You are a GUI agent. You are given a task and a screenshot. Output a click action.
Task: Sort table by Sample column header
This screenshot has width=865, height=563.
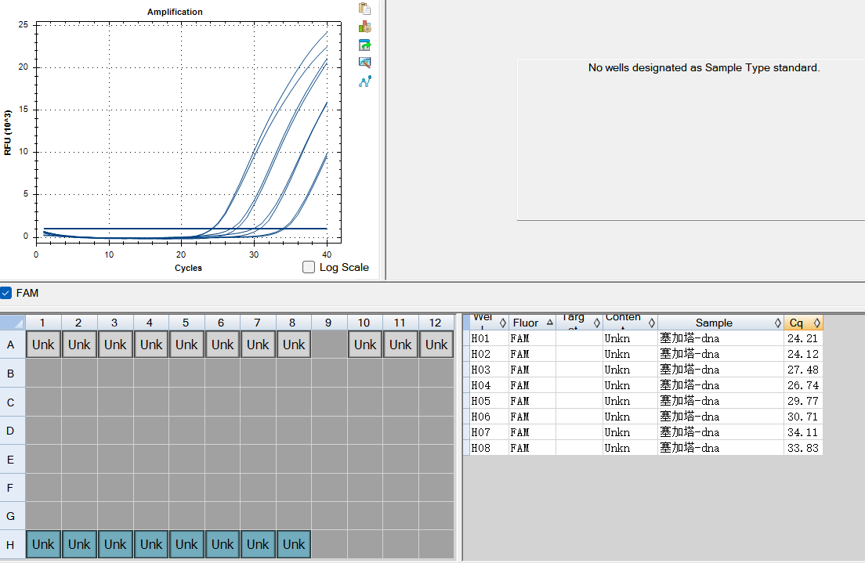(x=721, y=323)
